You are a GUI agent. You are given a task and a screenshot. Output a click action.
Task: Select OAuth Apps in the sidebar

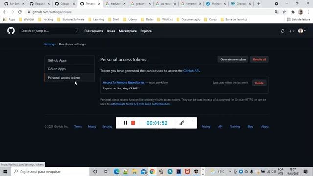[69, 69]
